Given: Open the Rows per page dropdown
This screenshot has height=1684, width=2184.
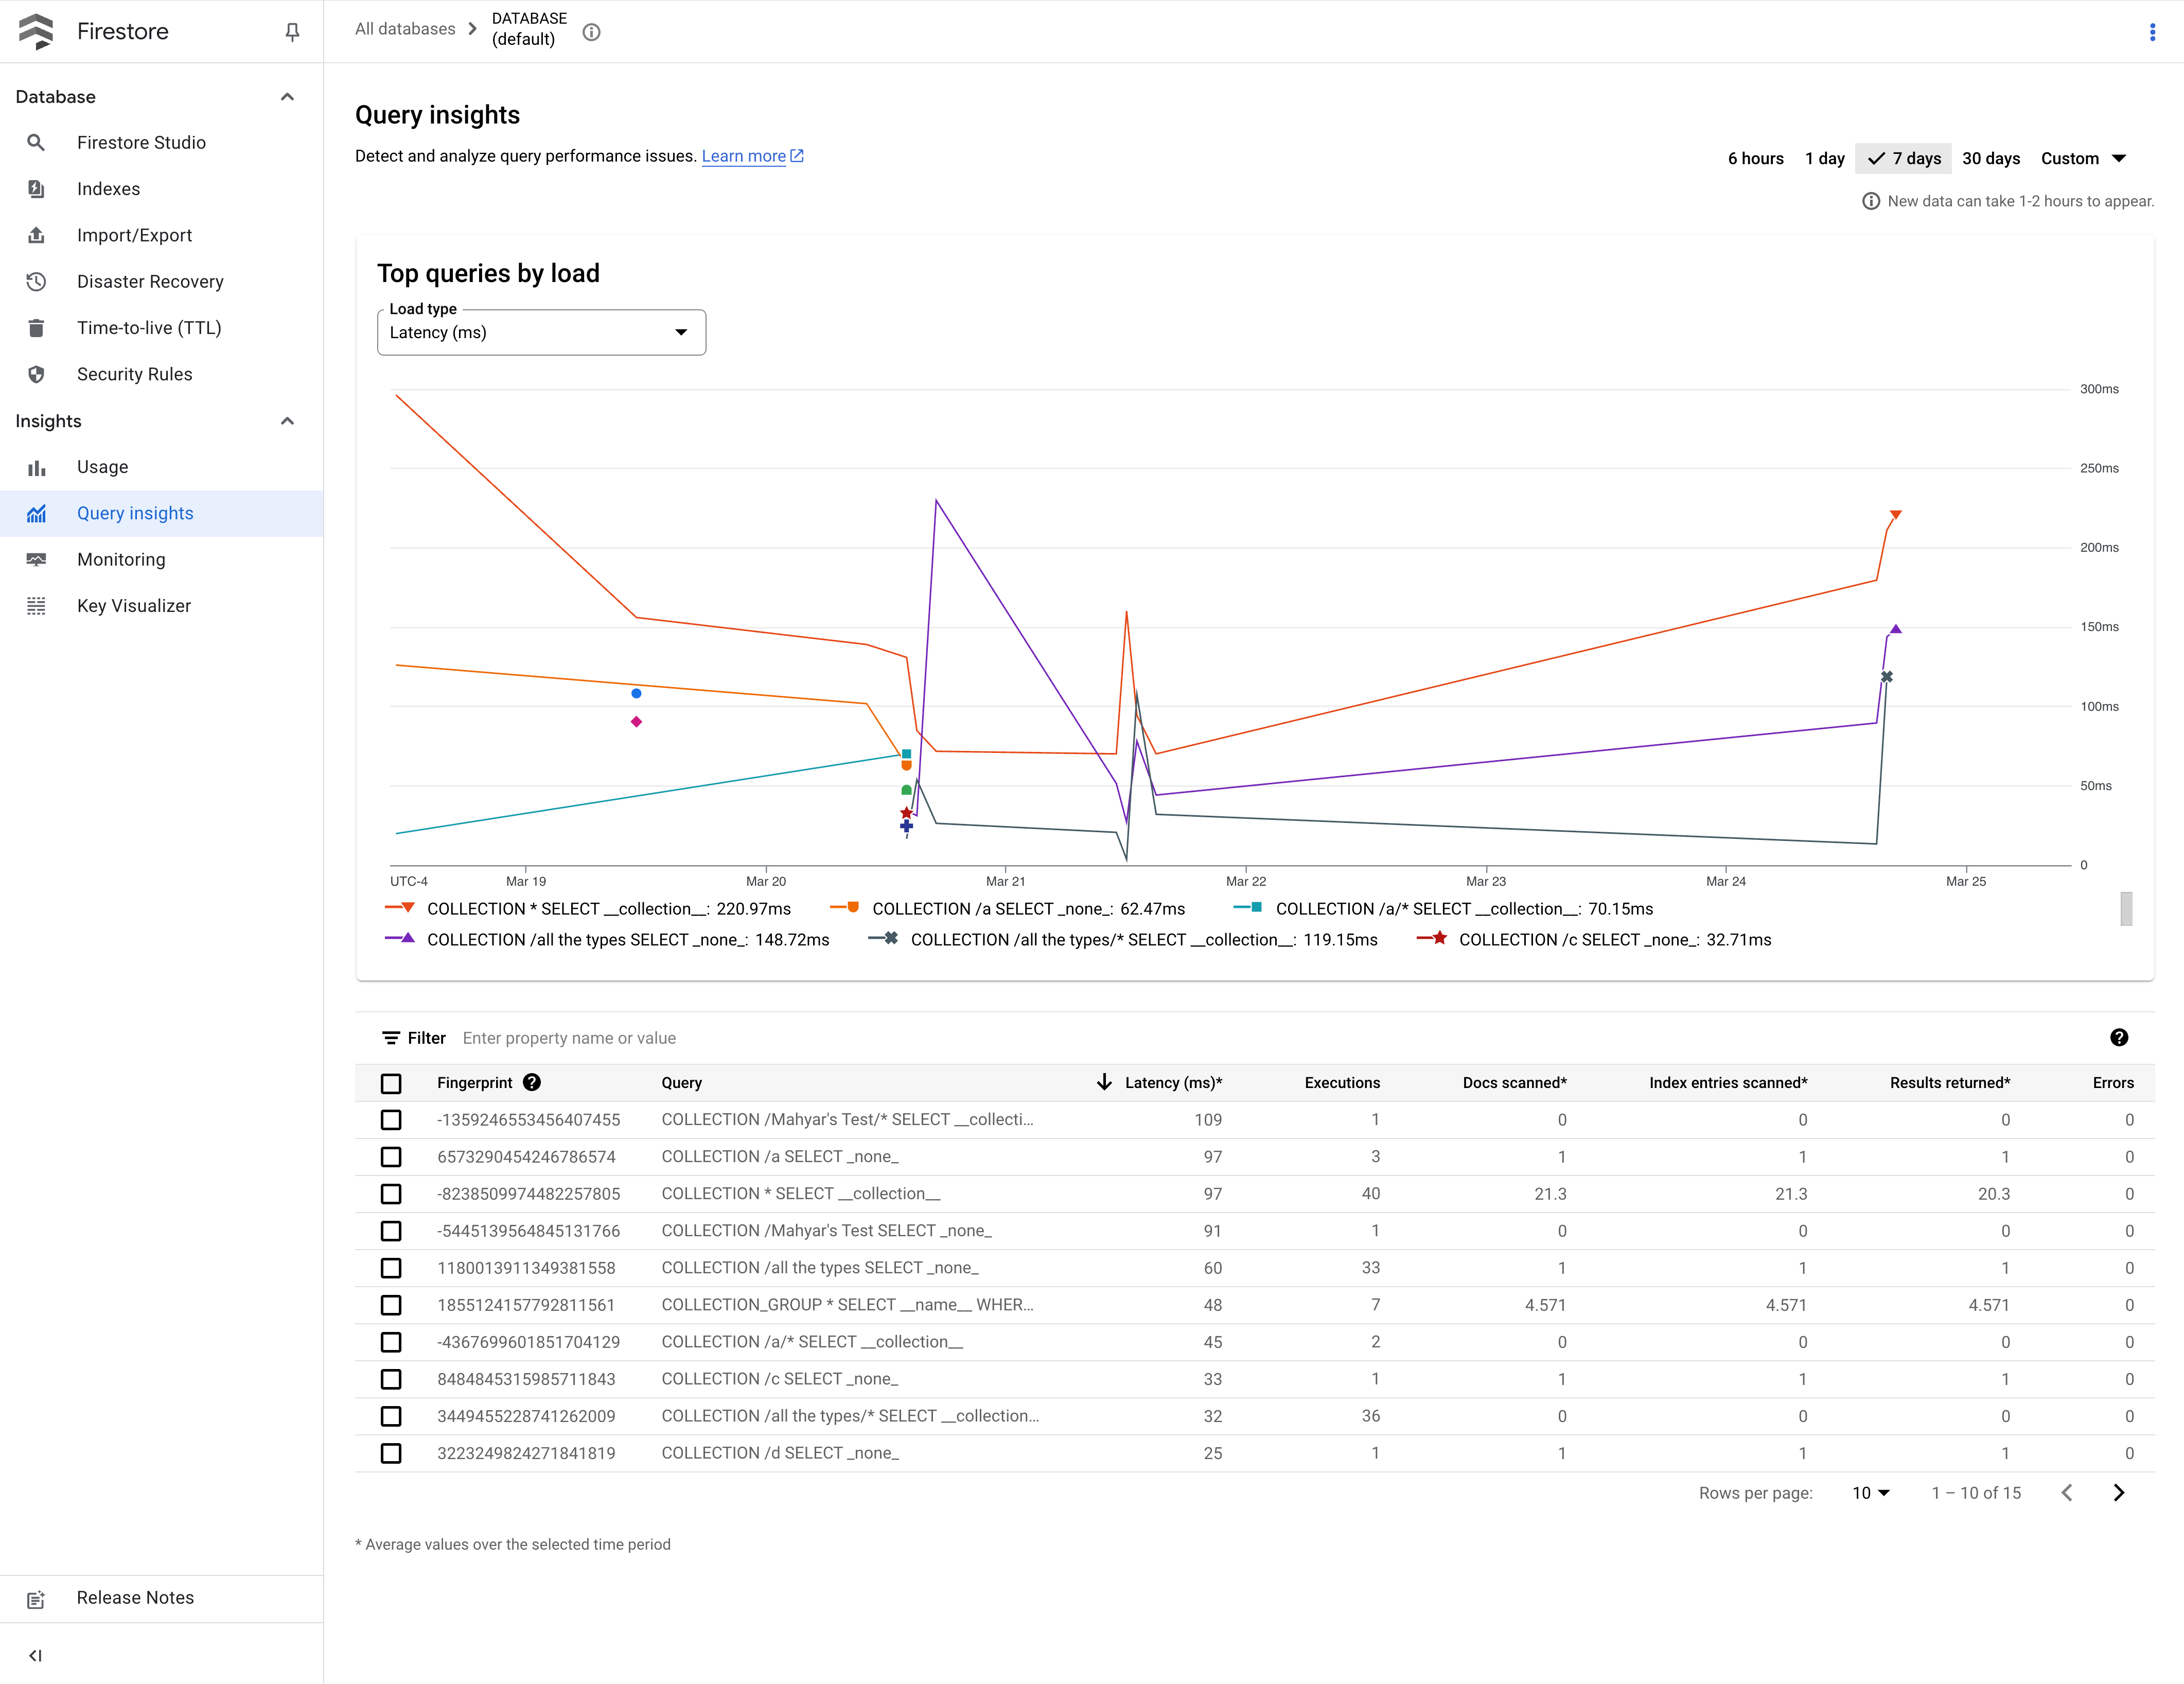Looking at the screenshot, I should coord(1870,1492).
